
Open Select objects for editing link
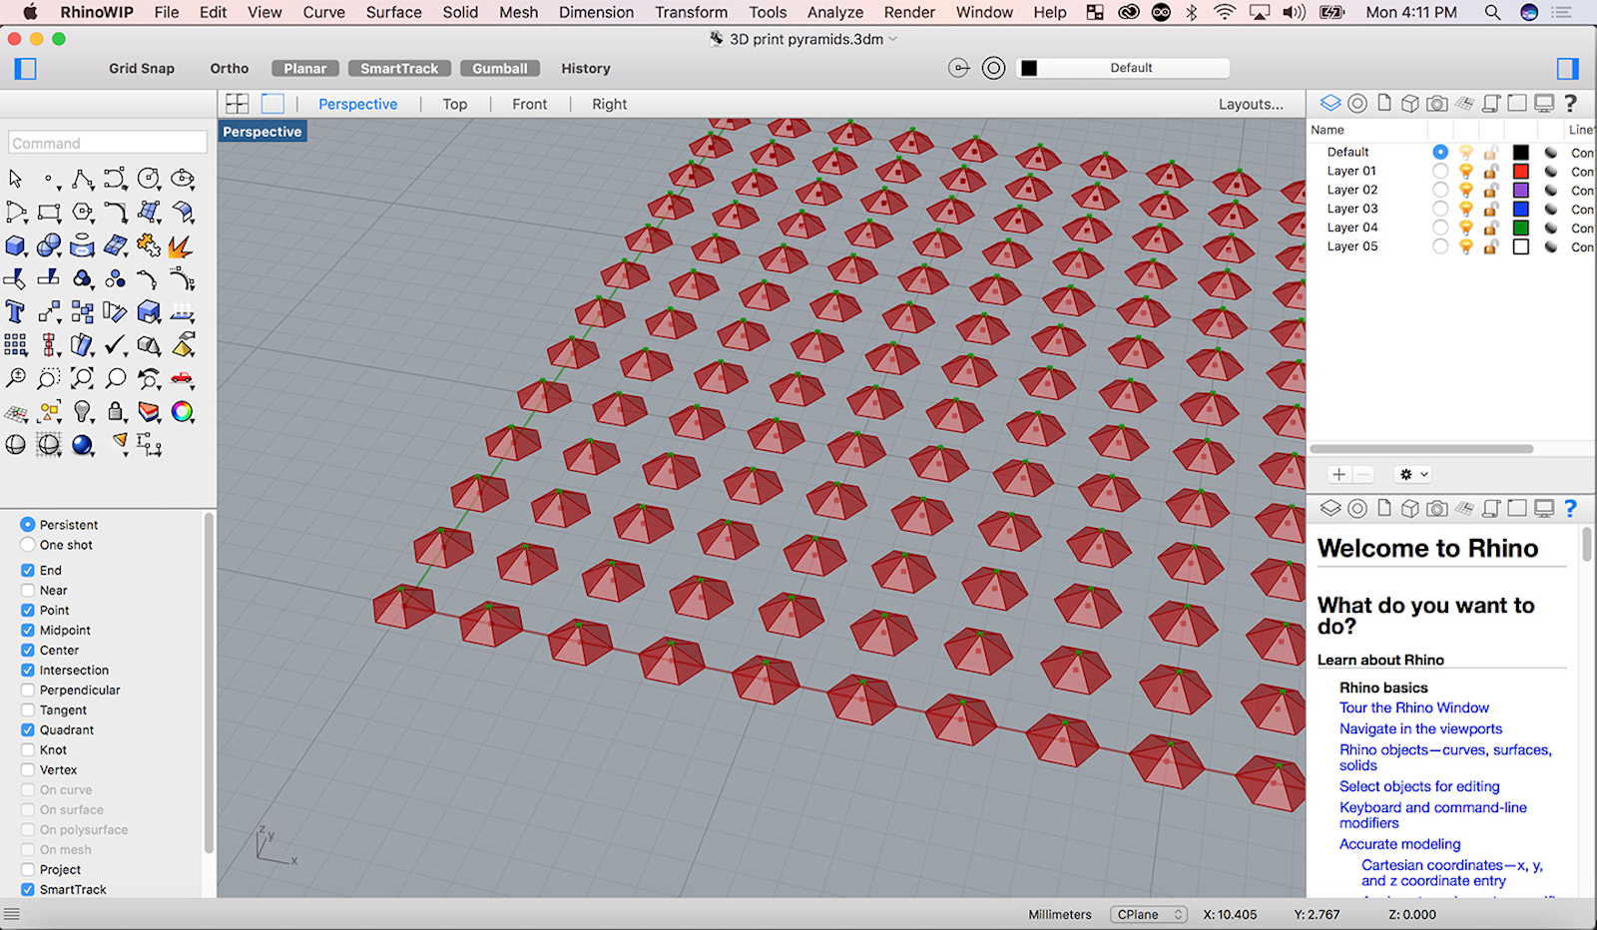pos(1419,786)
